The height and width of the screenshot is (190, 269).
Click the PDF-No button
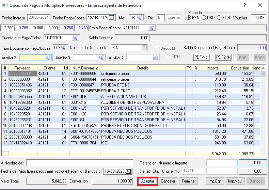pos(201,57)
